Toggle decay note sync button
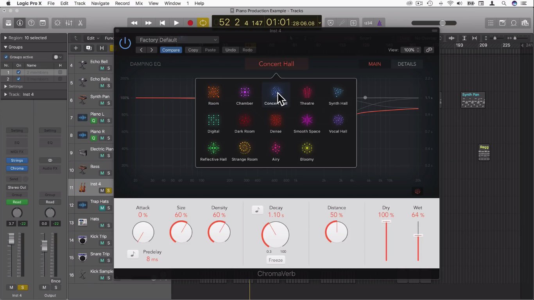This screenshot has height=300, width=534. click(257, 210)
